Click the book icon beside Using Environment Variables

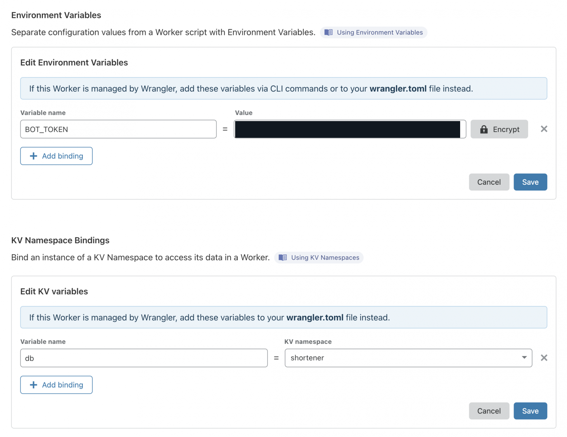pos(329,32)
